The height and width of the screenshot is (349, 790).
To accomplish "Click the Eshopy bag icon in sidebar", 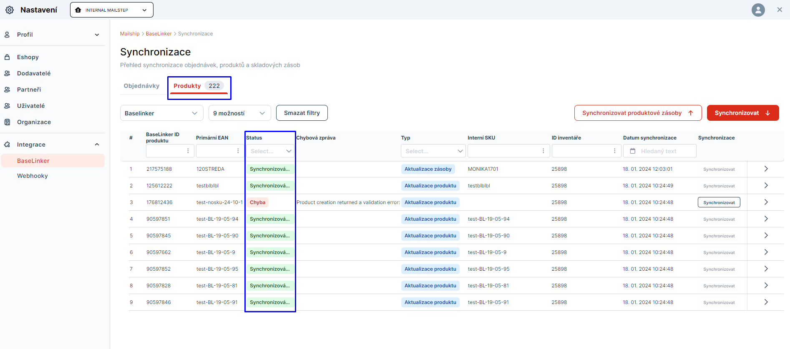I will tap(7, 57).
